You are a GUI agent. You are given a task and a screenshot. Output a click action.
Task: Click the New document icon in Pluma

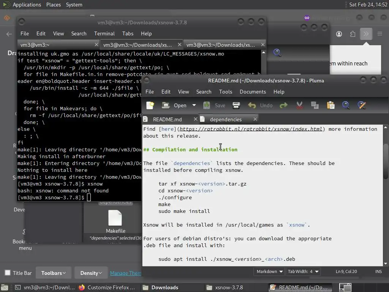click(150, 105)
